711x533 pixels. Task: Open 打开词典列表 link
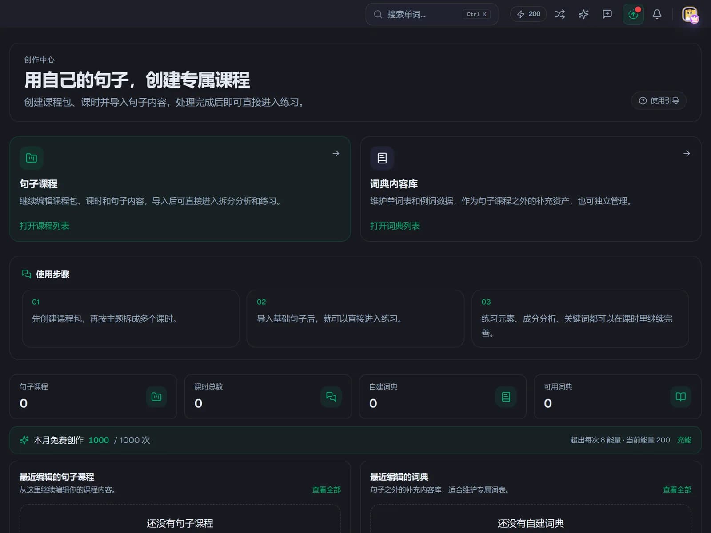point(395,226)
